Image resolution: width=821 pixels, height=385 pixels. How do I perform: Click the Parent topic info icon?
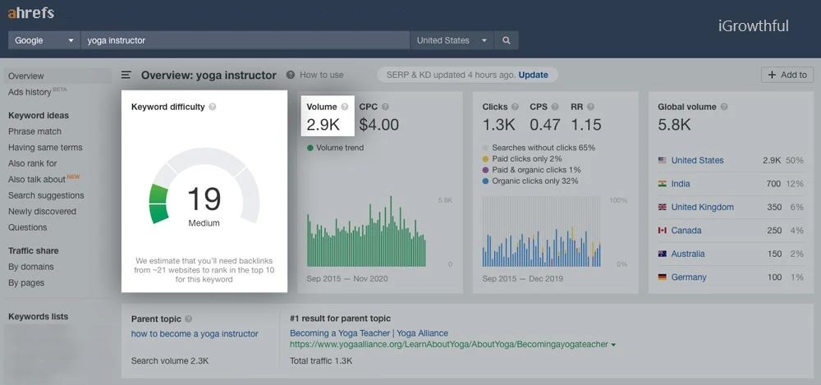tap(189, 319)
